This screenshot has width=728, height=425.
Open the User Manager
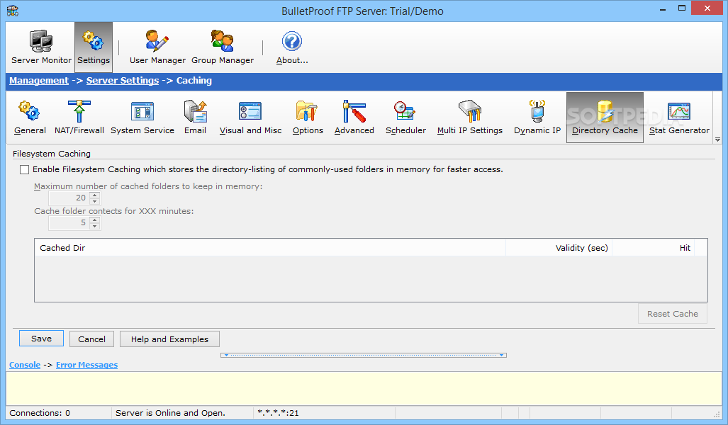click(157, 47)
